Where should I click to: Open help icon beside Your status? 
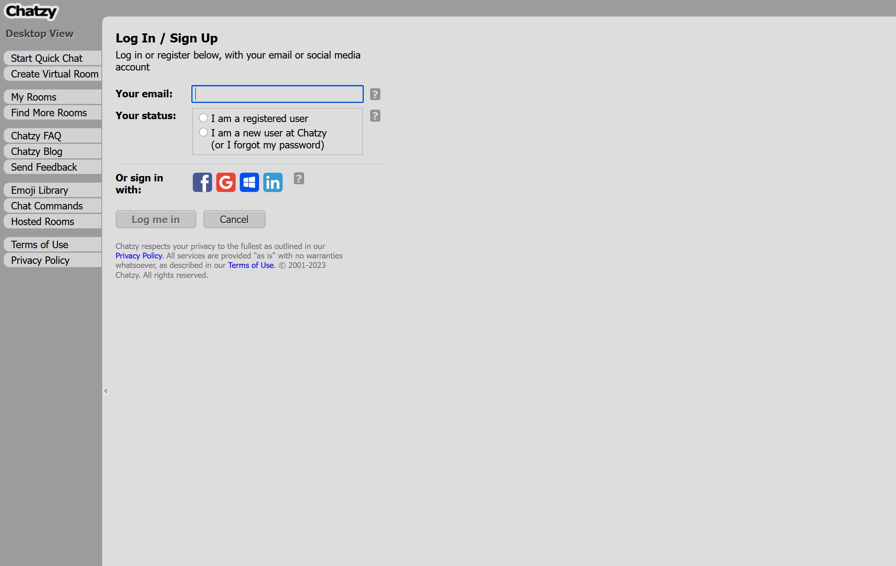point(375,116)
